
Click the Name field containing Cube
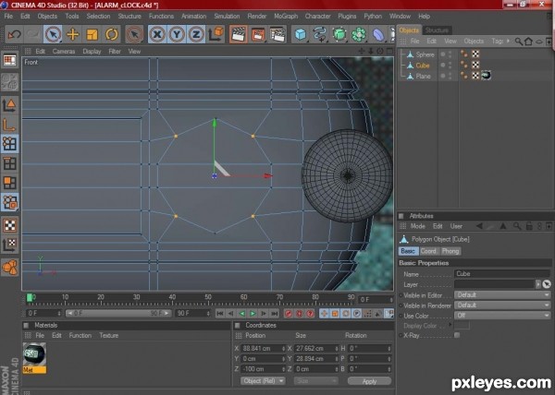click(502, 273)
